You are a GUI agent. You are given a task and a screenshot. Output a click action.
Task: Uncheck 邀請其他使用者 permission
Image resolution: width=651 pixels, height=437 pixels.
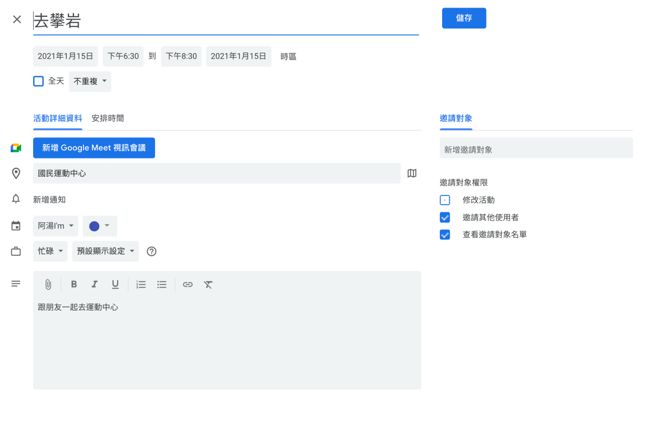[445, 217]
